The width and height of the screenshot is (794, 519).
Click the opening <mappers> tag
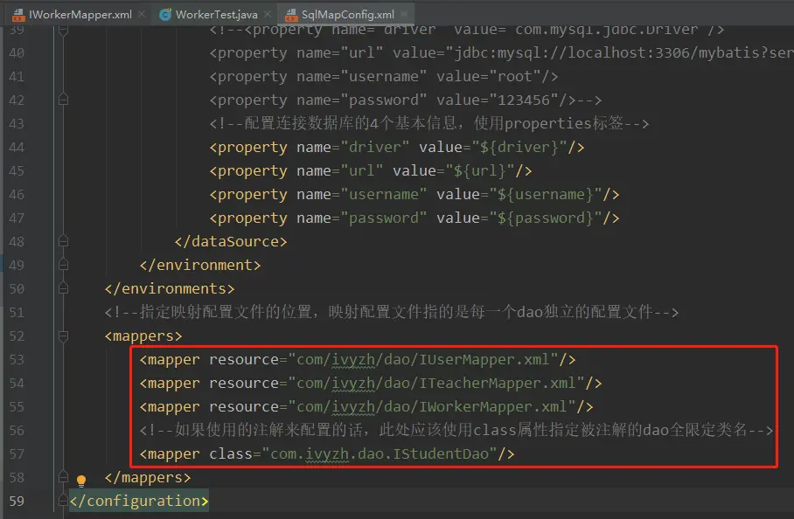(143, 336)
